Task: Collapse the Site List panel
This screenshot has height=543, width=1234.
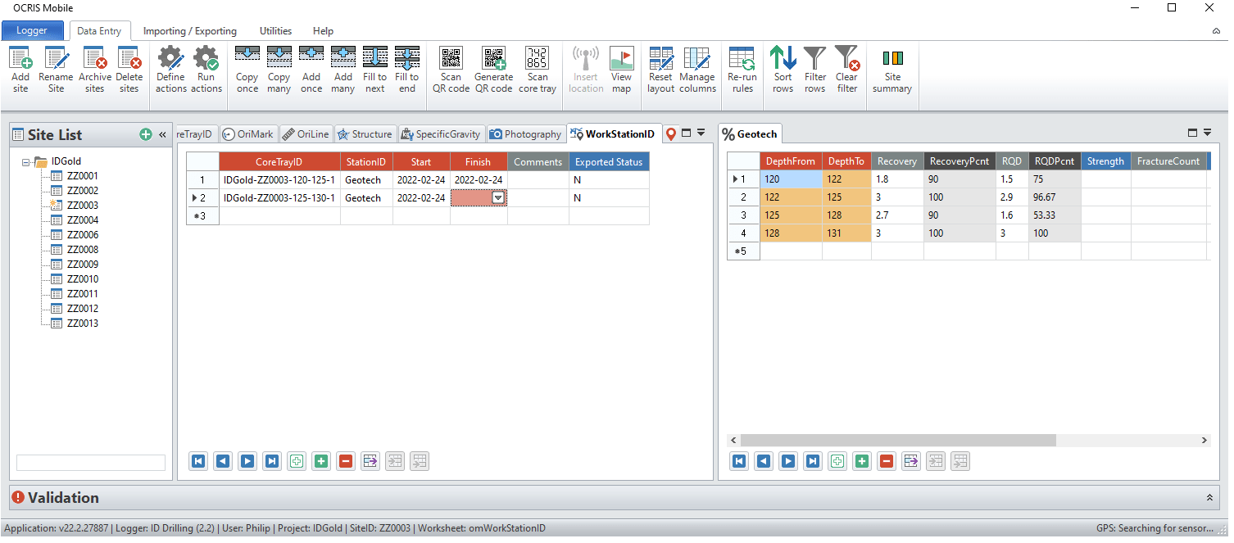Action: point(162,135)
